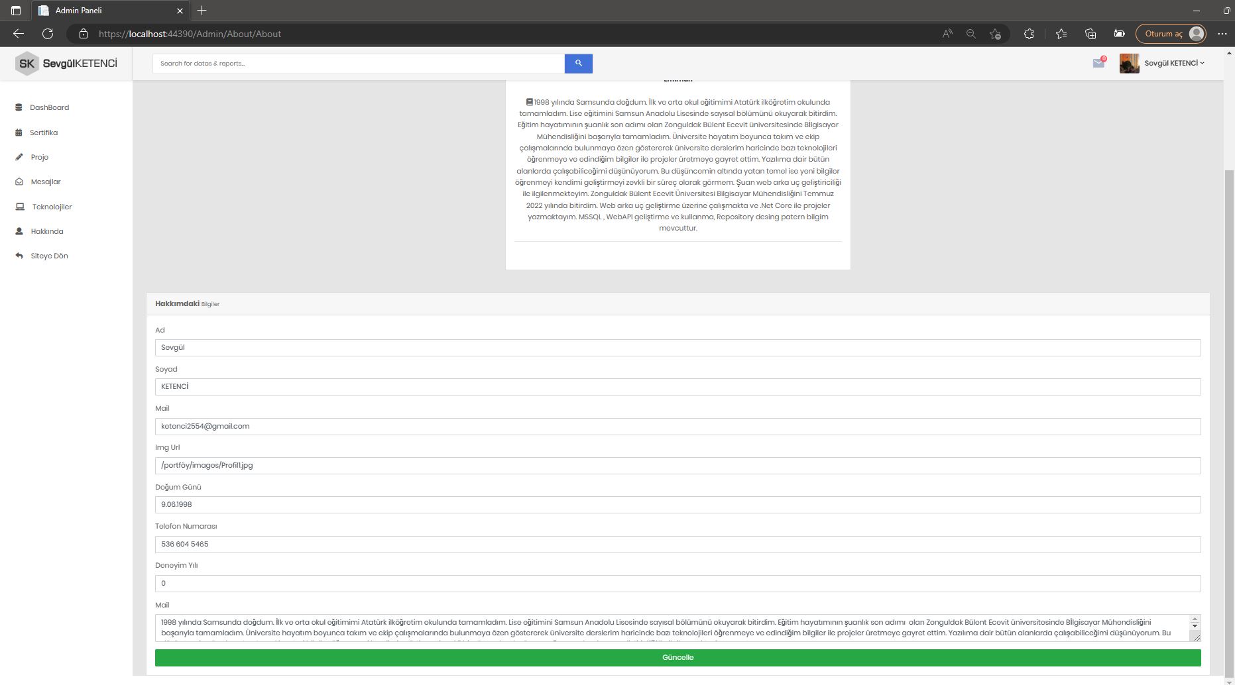1235x685 pixels.
Task: Open Sertifika in the sidebar
Action: click(x=44, y=132)
